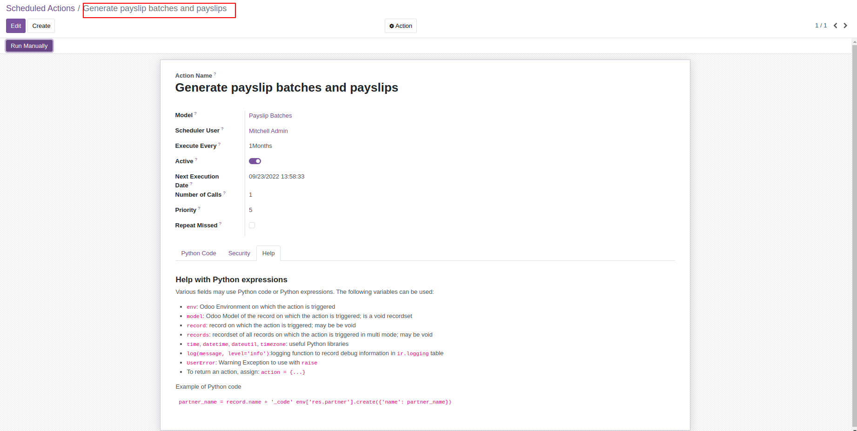Open the Payslip Batches model link

coord(270,116)
